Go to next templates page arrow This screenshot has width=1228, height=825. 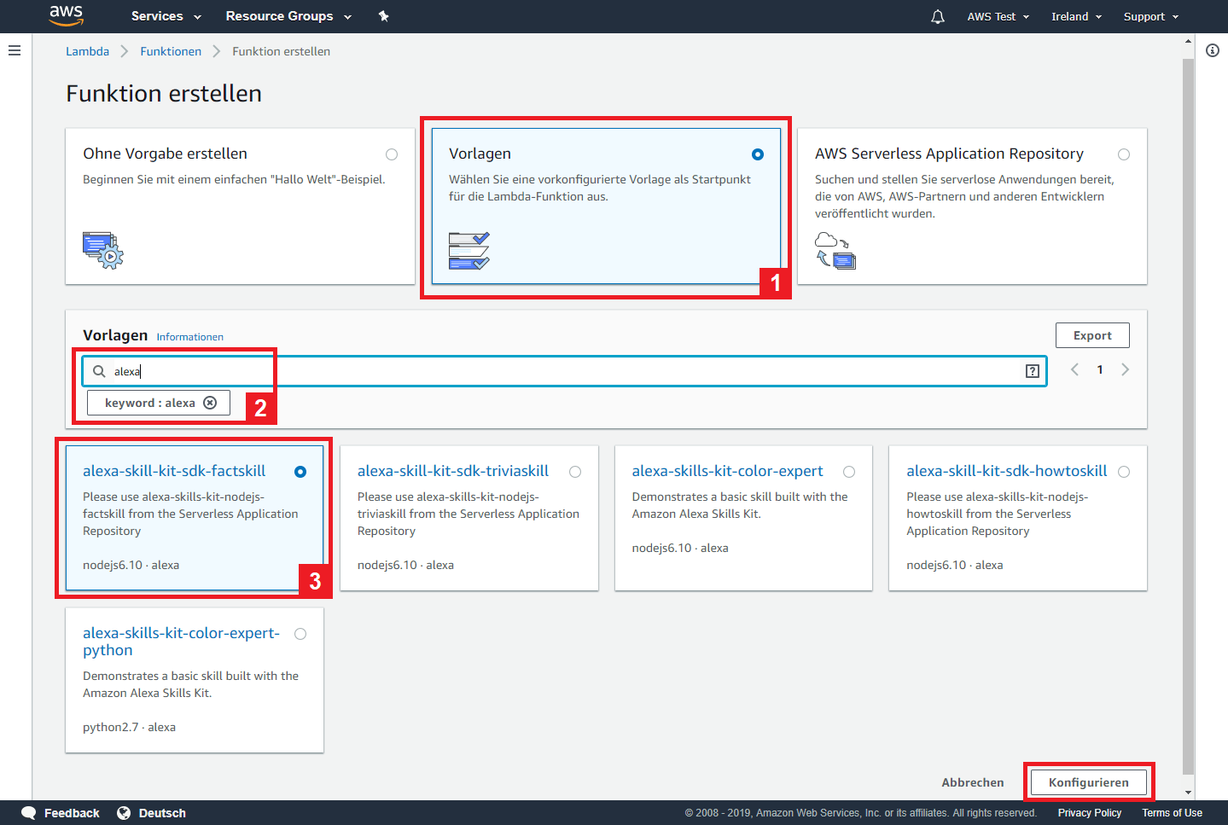coord(1126,369)
